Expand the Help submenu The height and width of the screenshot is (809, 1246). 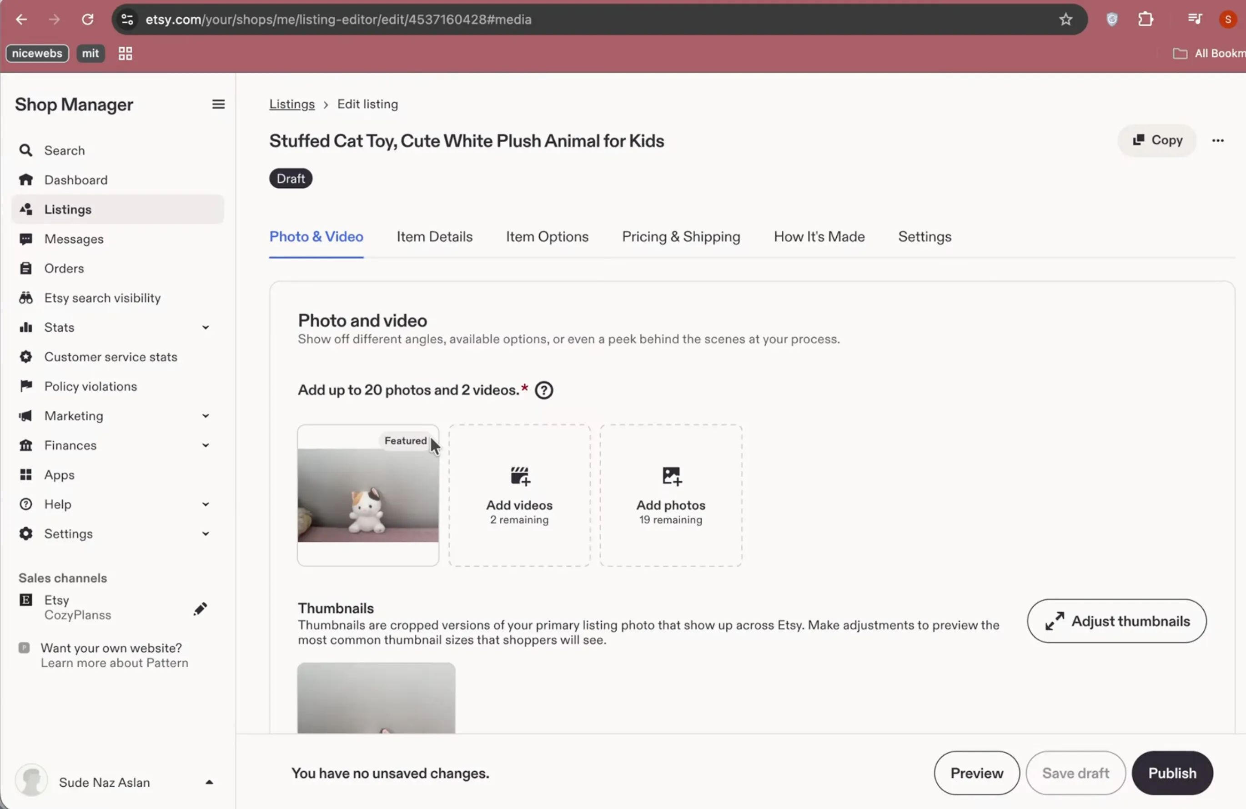[x=206, y=504]
